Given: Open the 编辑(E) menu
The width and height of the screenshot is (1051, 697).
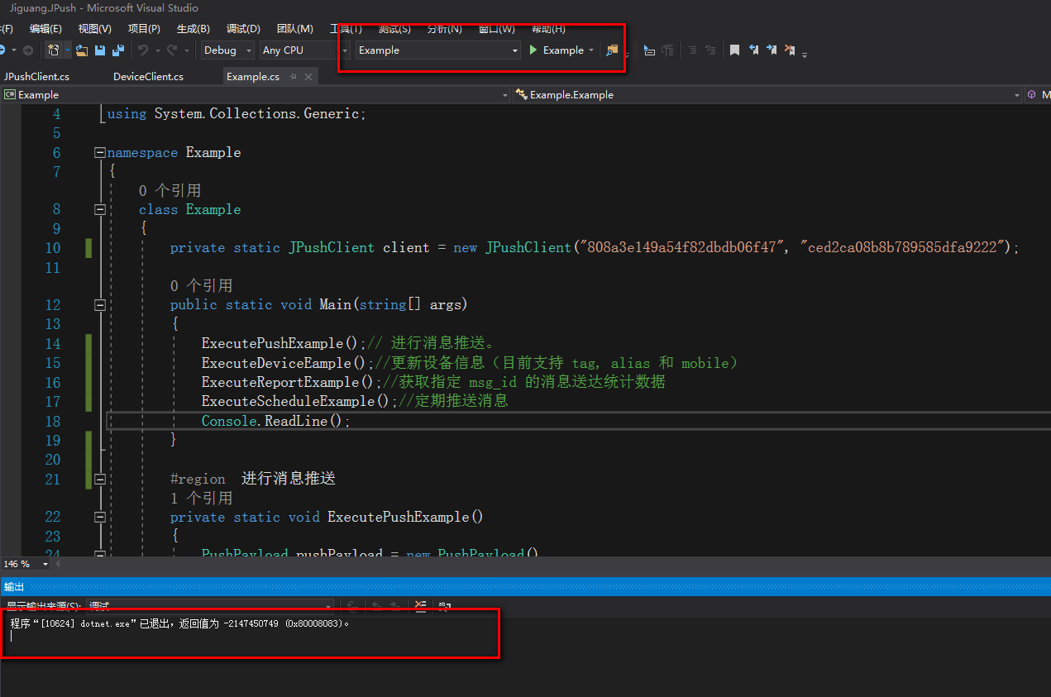Looking at the screenshot, I should [45, 29].
